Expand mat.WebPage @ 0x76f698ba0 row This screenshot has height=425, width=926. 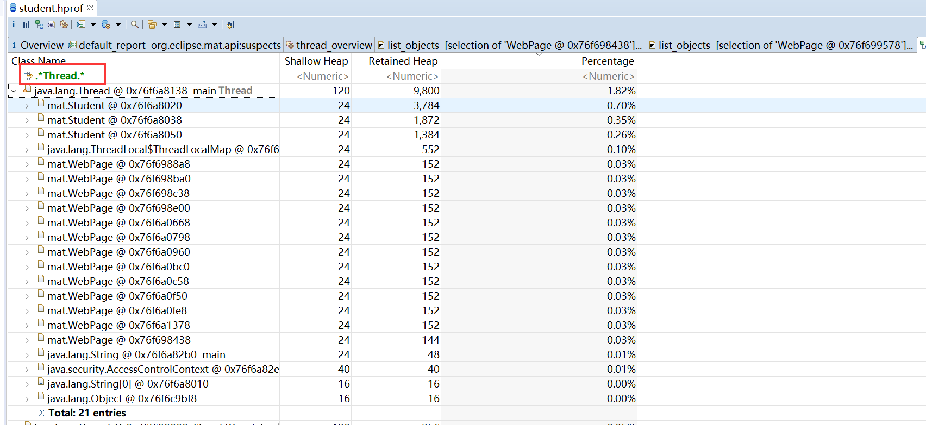pyautogui.click(x=27, y=179)
